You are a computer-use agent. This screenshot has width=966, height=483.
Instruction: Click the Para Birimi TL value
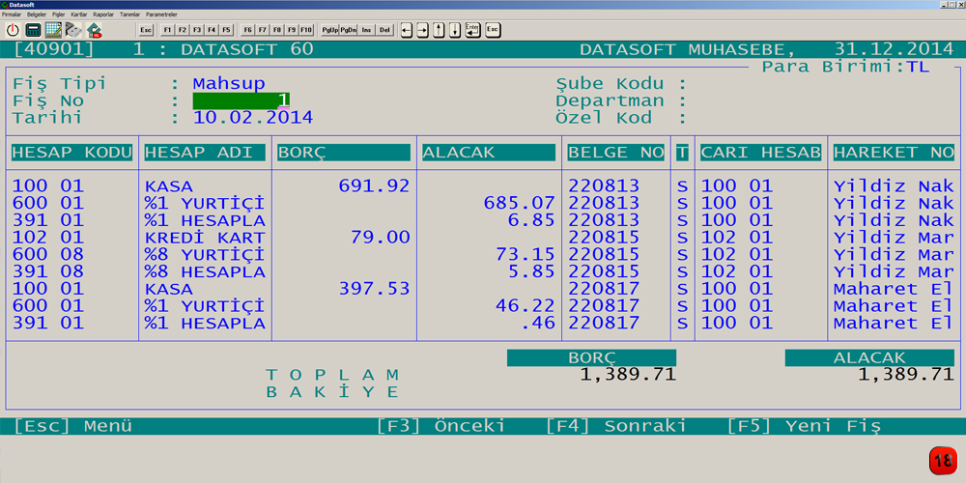(918, 68)
